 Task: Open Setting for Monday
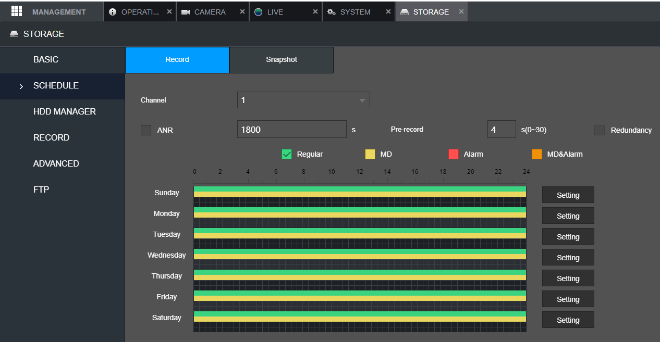point(568,216)
